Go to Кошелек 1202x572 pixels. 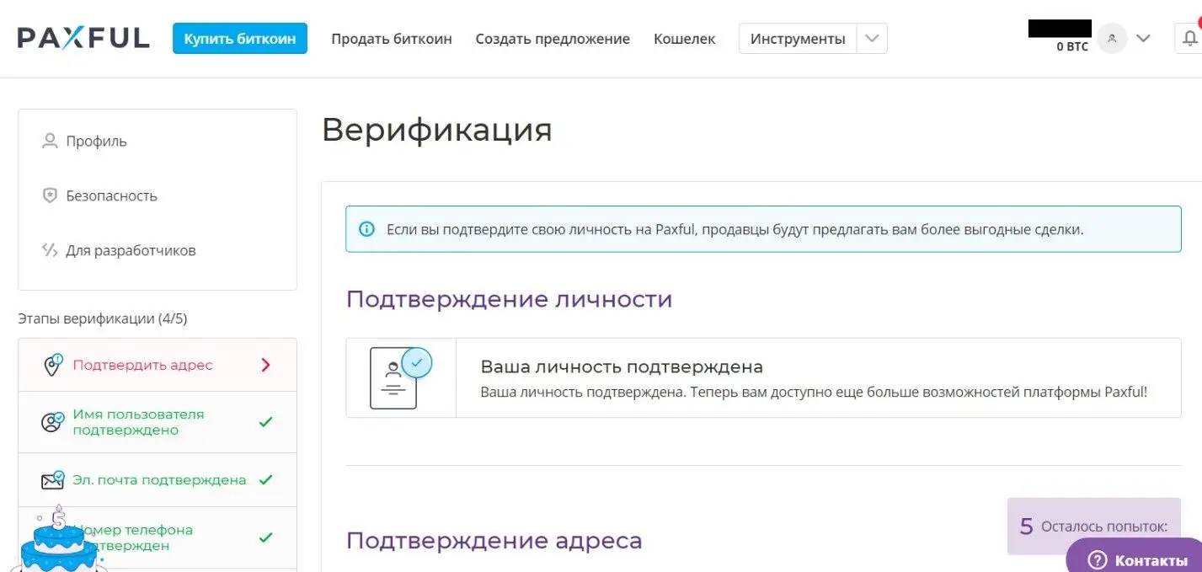pyautogui.click(x=684, y=39)
